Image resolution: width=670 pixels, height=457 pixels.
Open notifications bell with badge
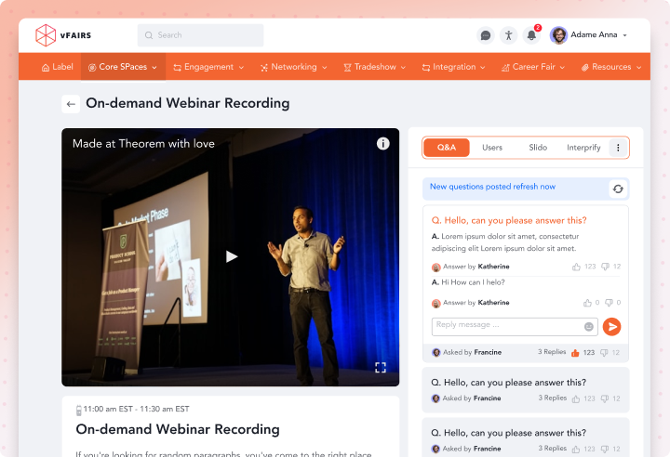[x=531, y=35]
